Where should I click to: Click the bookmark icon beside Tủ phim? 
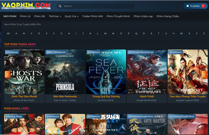tap(187, 6)
